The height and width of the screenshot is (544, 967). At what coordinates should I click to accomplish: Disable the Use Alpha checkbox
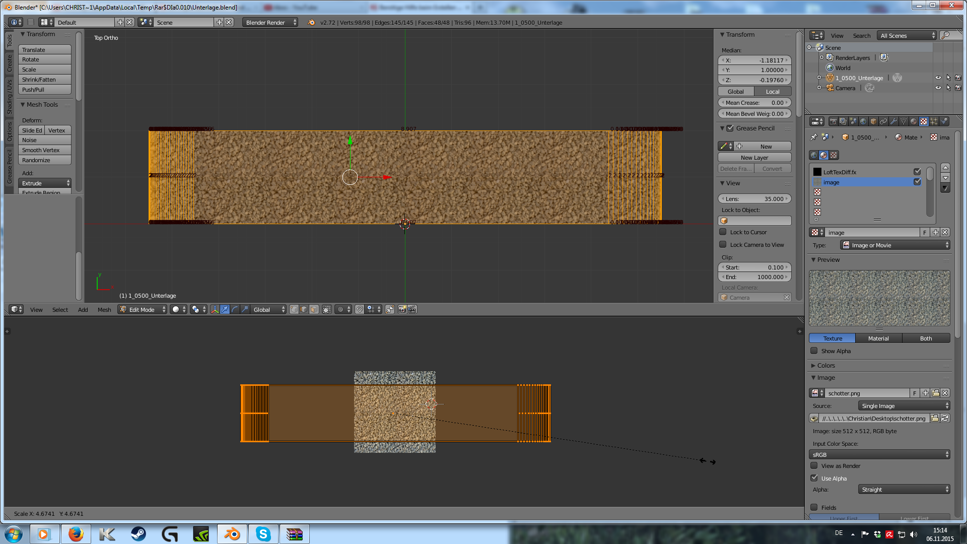click(x=814, y=478)
